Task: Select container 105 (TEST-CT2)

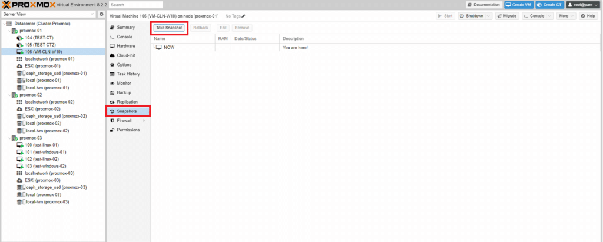Action: [x=40, y=45]
